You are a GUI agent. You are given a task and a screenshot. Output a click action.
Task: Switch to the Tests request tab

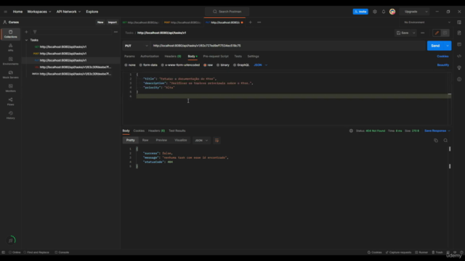[x=238, y=57]
